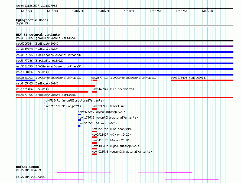The width and height of the screenshot is (241, 183).
Task: Click nsv5910508 (Almarri2020) label
Action: [97, 123]
